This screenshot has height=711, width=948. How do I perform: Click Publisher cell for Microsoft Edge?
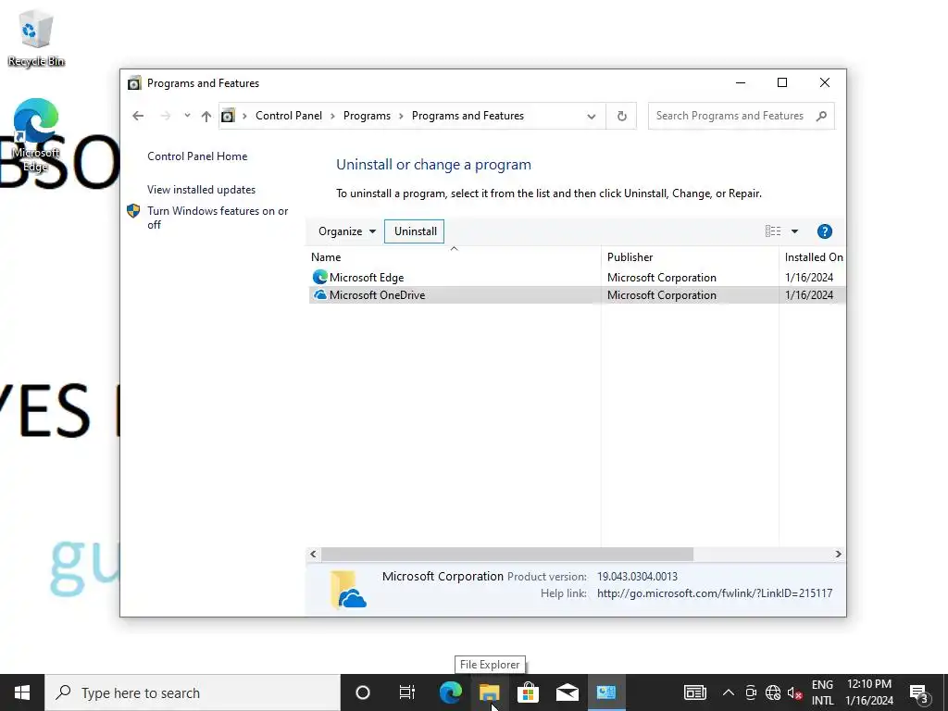pyautogui.click(x=661, y=278)
